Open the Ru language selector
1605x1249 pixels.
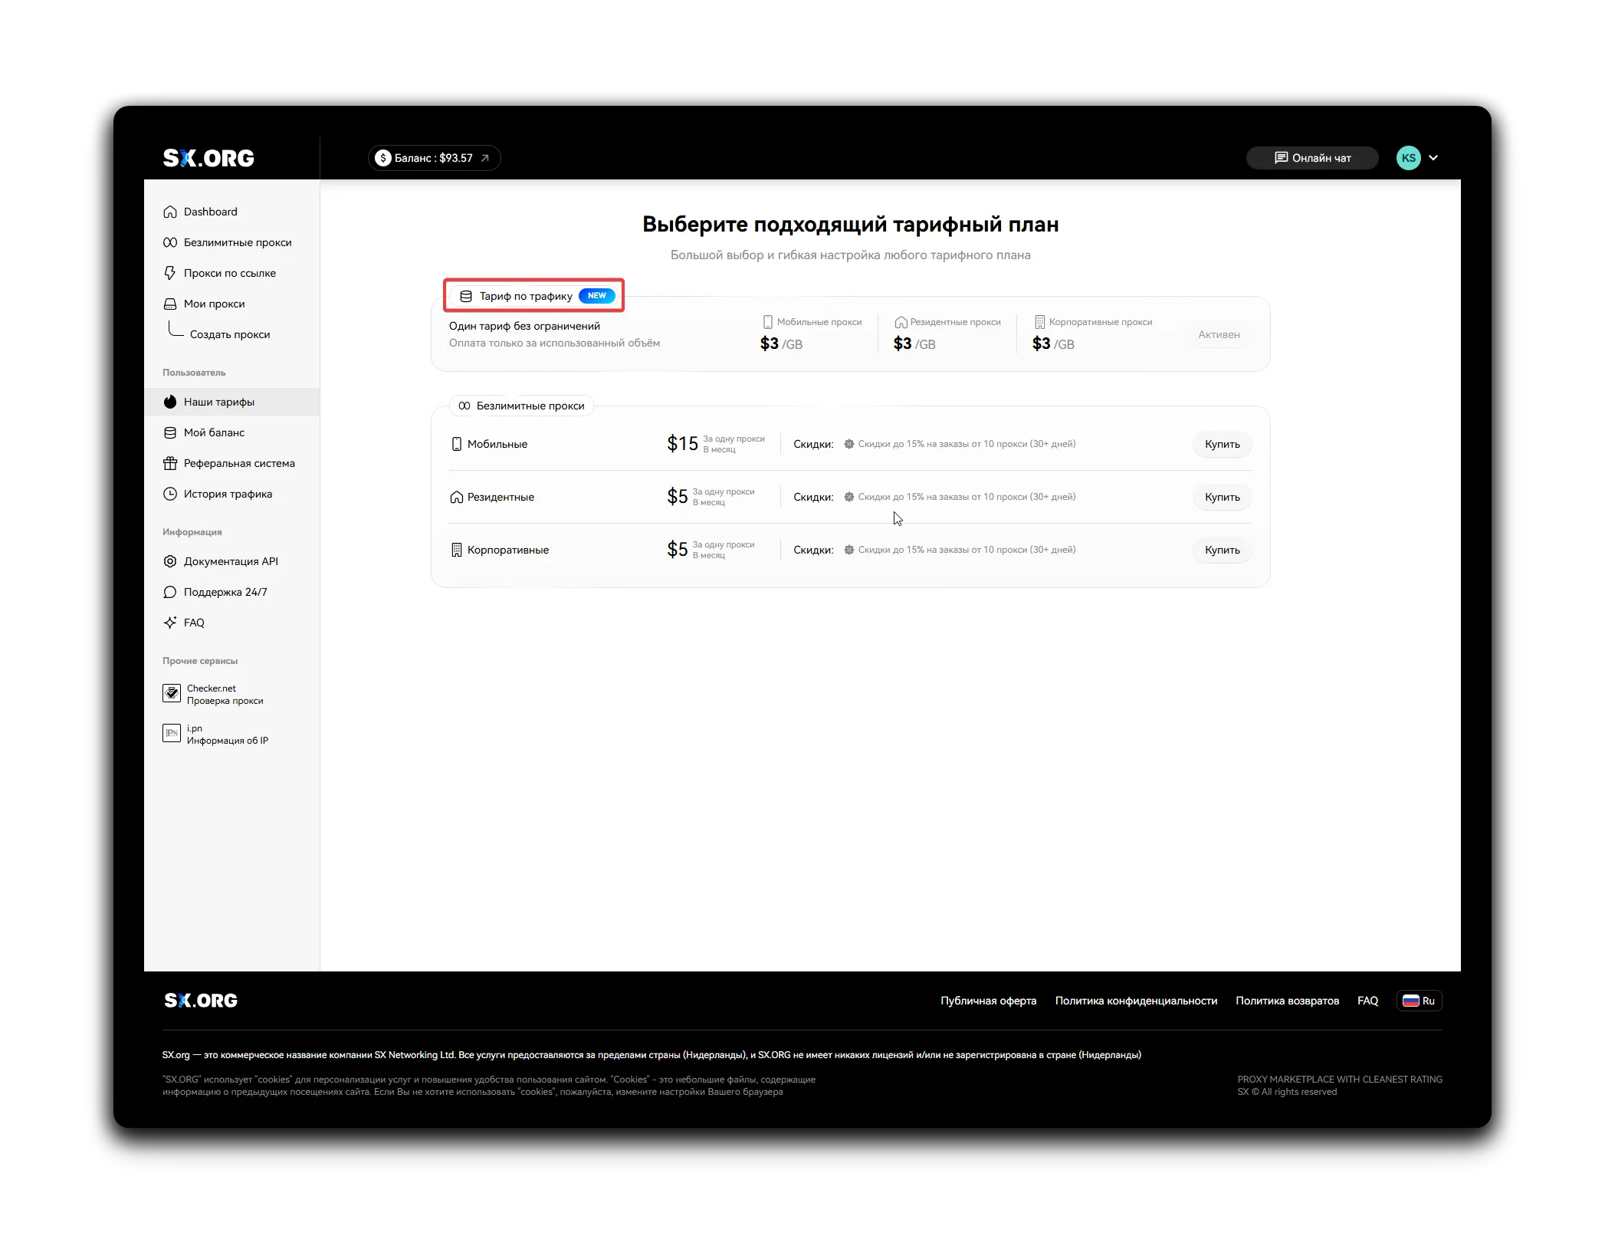(x=1419, y=1001)
